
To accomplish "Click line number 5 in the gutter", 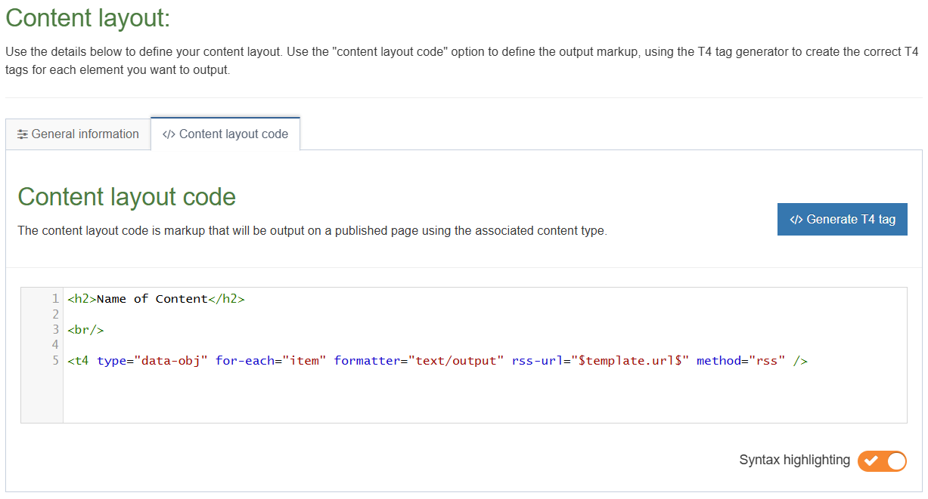I will tap(54, 360).
